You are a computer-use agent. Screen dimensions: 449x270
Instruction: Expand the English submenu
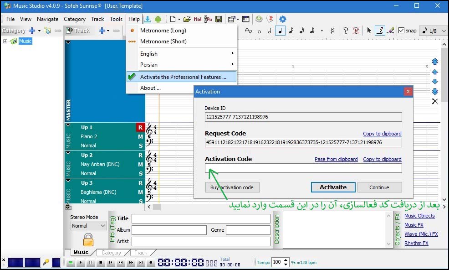point(182,54)
